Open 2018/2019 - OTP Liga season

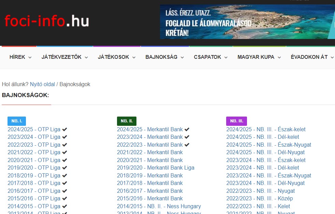34,176
